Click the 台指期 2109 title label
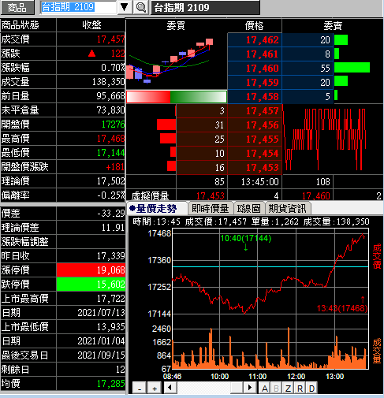The height and width of the screenshot is (398, 384). point(181,8)
